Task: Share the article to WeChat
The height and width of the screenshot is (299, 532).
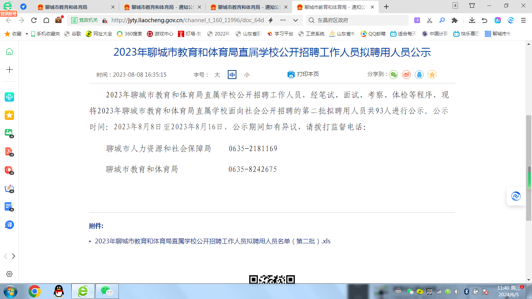Action: tap(393, 74)
